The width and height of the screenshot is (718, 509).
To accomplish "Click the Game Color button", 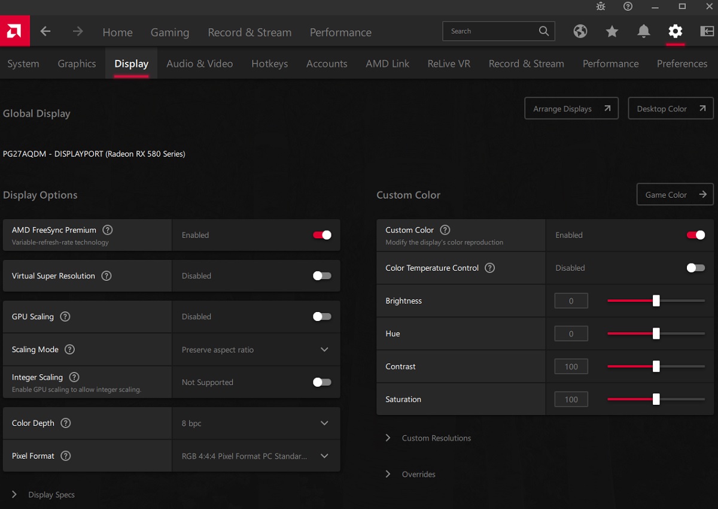I will point(675,195).
